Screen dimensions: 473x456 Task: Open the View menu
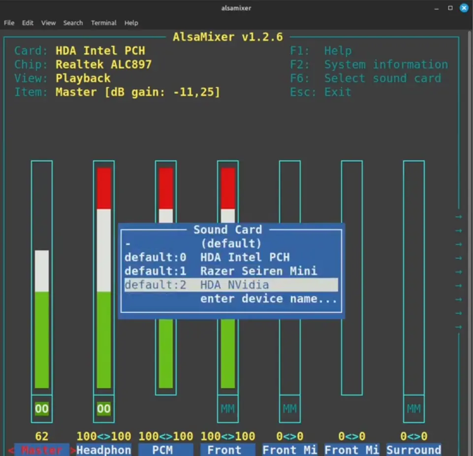pyautogui.click(x=48, y=23)
